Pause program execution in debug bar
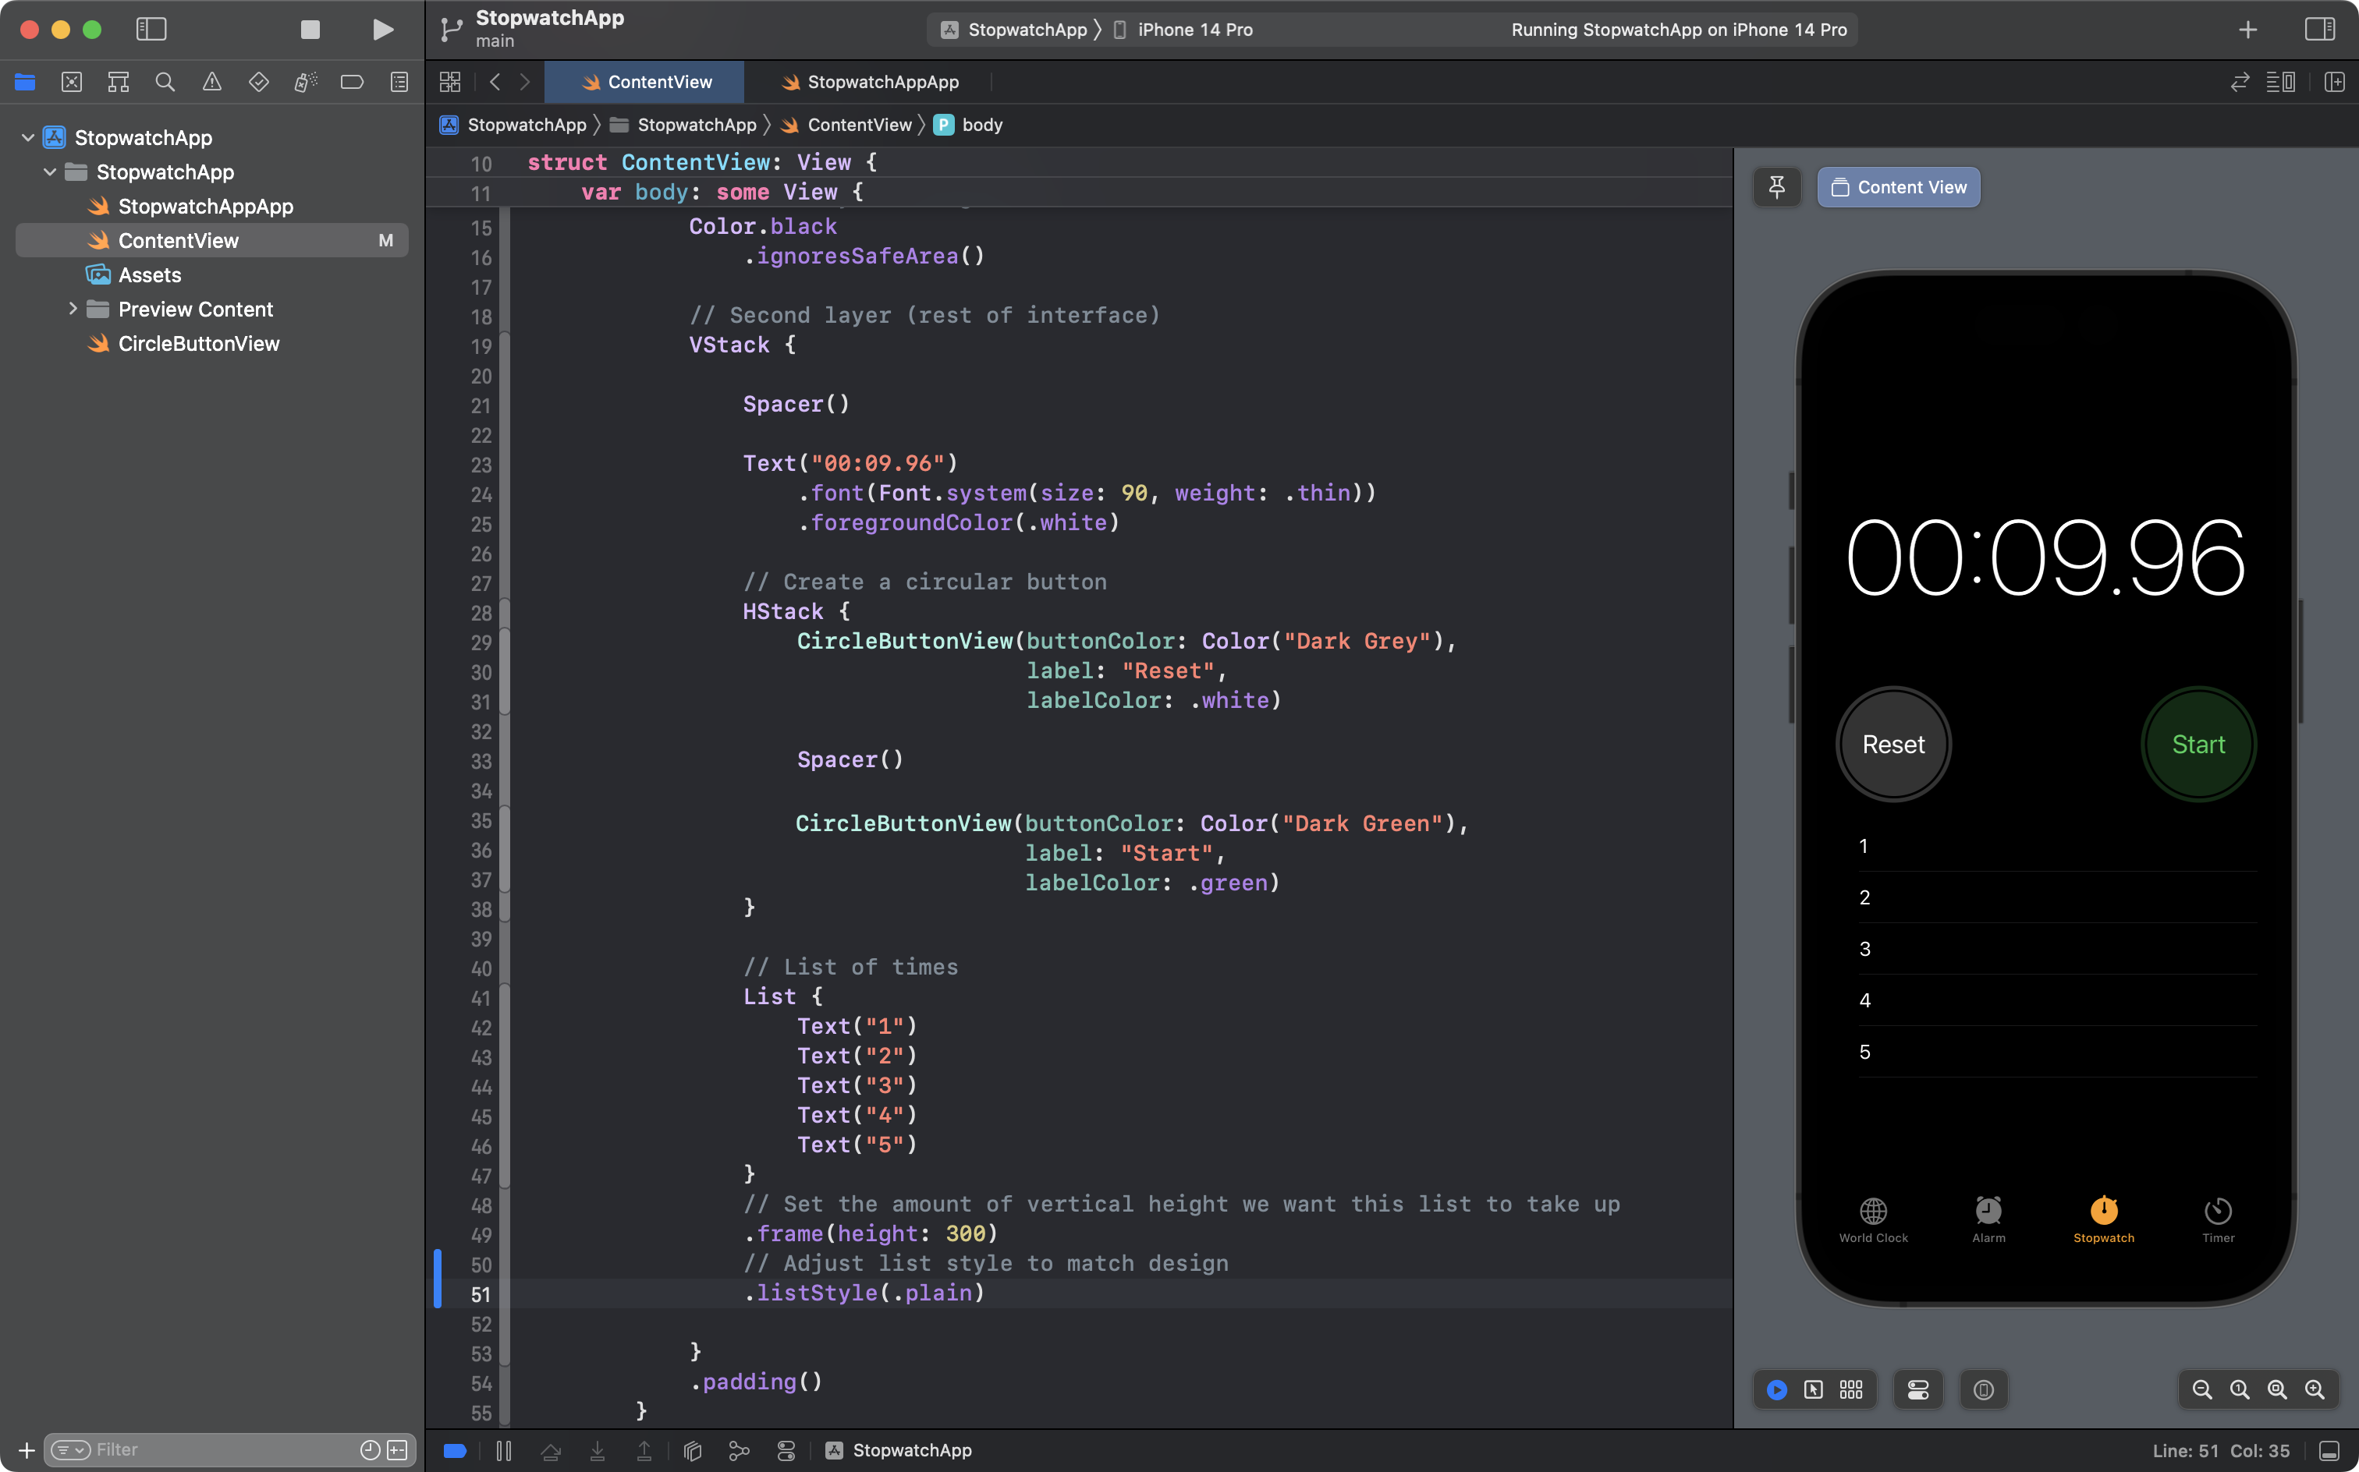Screen dimensions: 2359x1472 (504, 1451)
